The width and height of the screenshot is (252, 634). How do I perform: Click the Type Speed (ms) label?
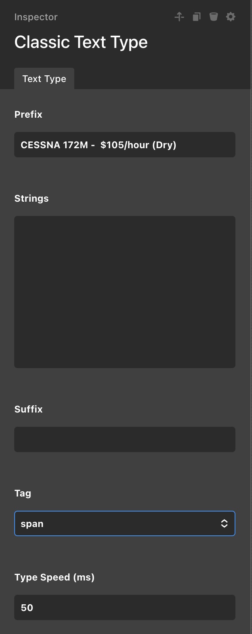pos(55,577)
